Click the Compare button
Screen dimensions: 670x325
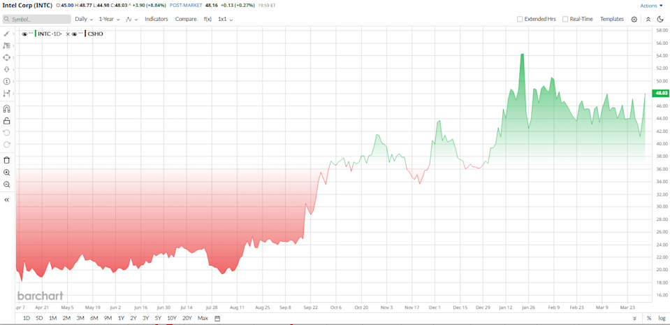point(186,20)
